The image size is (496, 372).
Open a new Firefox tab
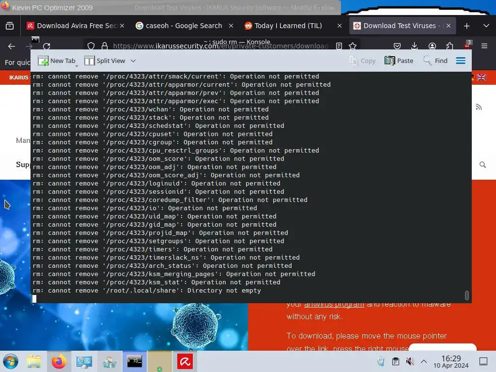click(x=466, y=26)
